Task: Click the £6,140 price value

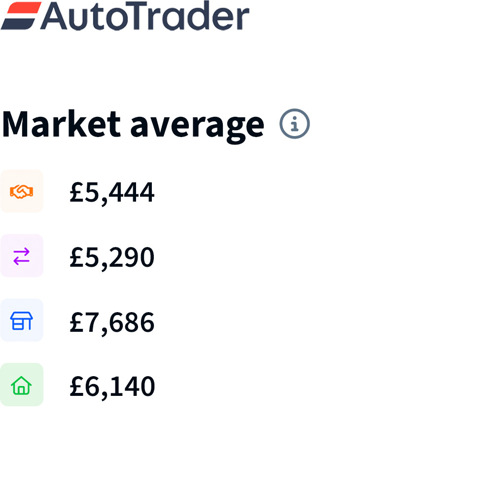Action: point(112,387)
